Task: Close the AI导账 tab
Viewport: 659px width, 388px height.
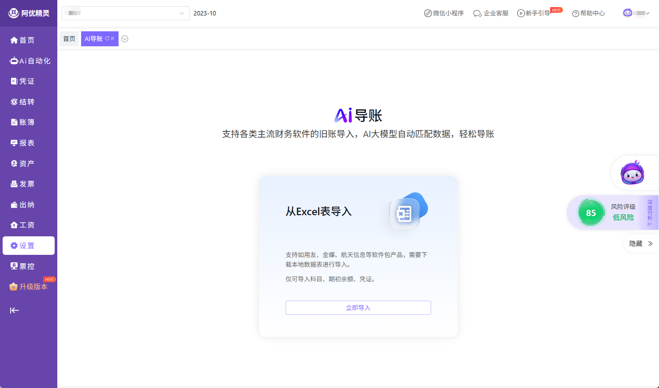Action: click(113, 39)
